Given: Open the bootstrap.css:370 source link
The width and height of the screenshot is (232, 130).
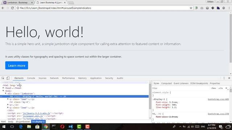Looking at the screenshot, I should tap(218, 114).
